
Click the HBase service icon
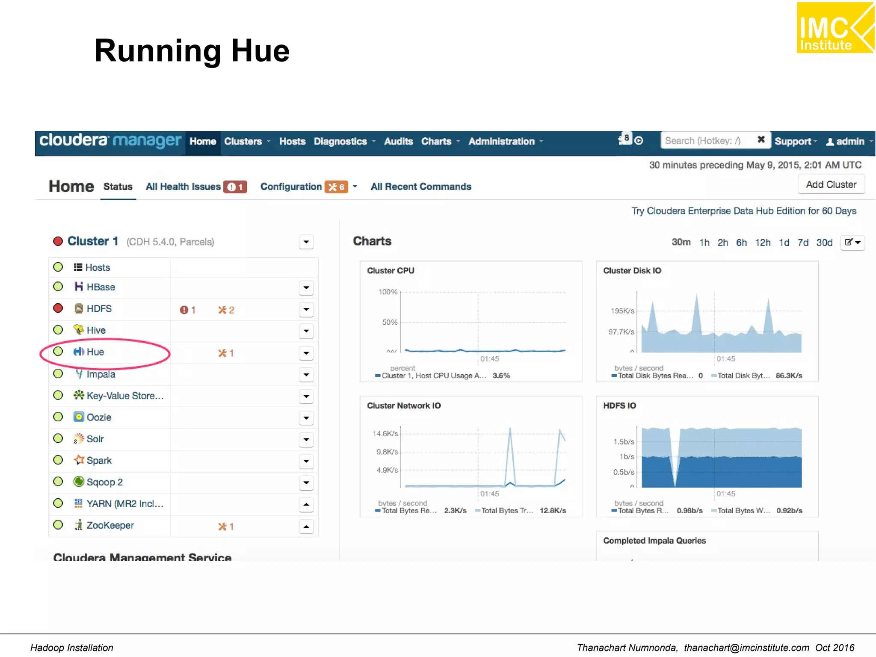(x=79, y=287)
